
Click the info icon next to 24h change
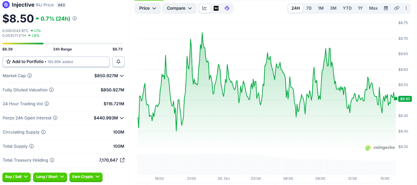click(x=74, y=18)
